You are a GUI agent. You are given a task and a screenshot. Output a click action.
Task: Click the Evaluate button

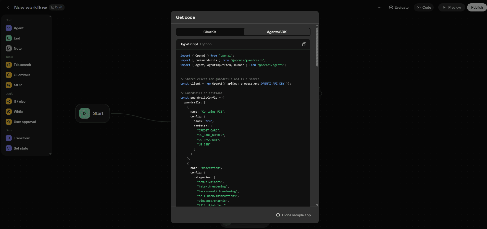click(x=399, y=7)
